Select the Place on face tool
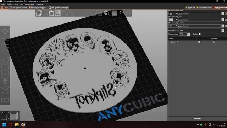This screenshot has width=227, height=128. click(5, 60)
